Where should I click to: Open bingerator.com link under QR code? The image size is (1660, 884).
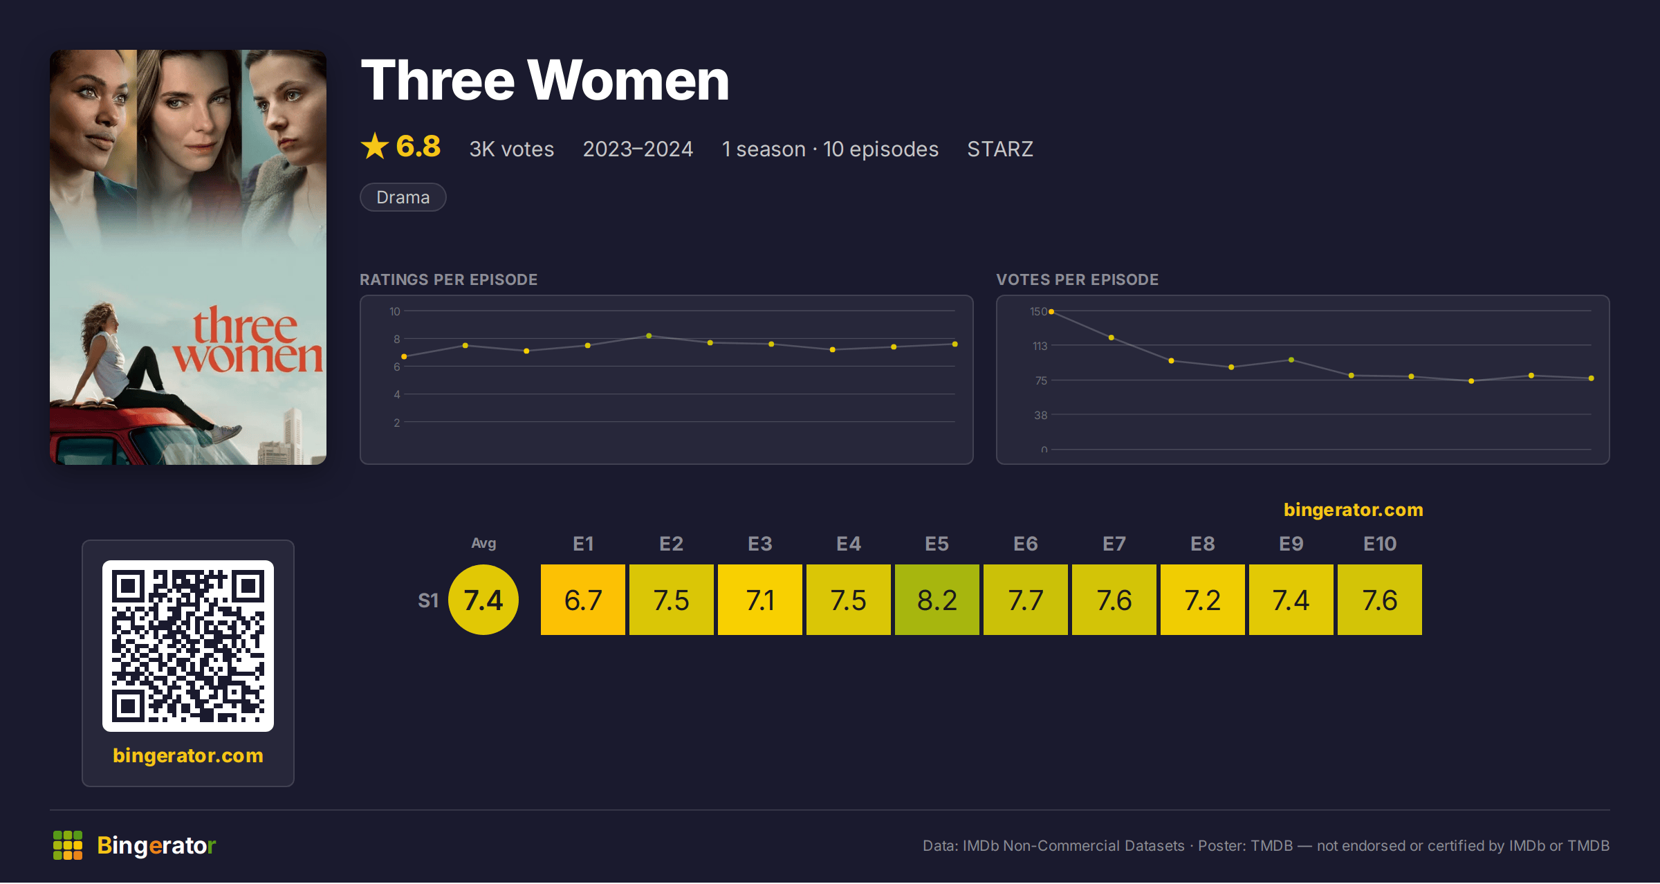tap(188, 755)
